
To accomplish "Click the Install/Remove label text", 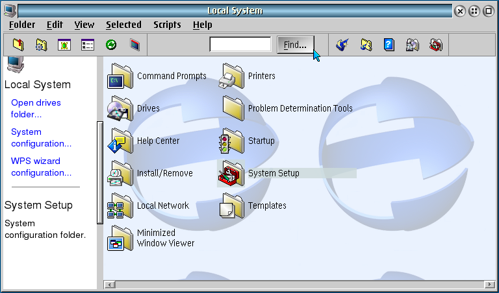I will [x=165, y=173].
